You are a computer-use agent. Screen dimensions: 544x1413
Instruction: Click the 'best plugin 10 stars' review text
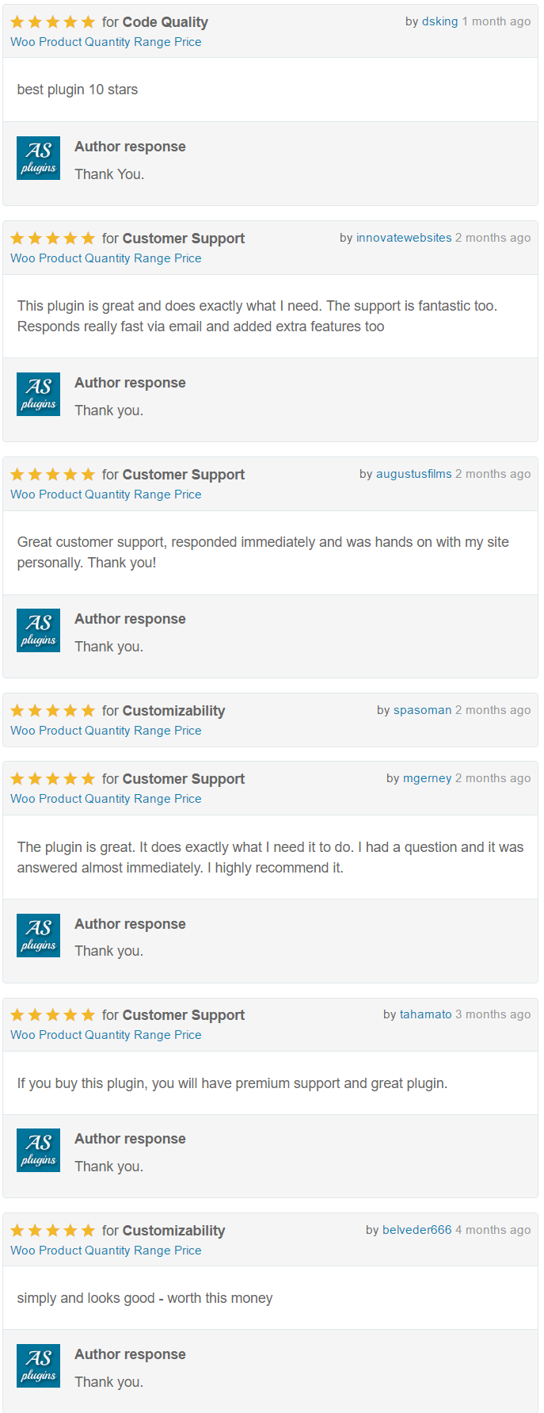(78, 90)
